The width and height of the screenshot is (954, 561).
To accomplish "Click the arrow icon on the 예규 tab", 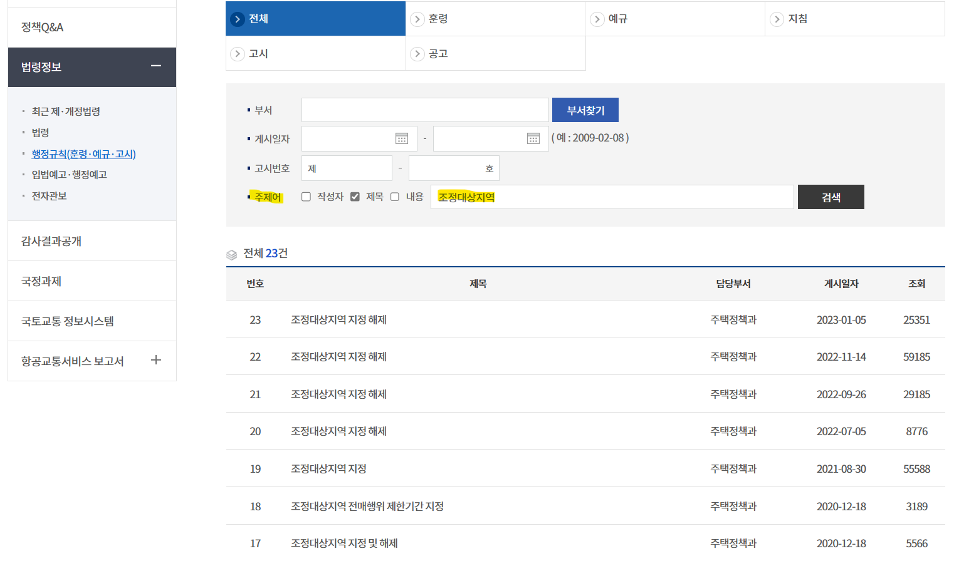I will point(597,19).
